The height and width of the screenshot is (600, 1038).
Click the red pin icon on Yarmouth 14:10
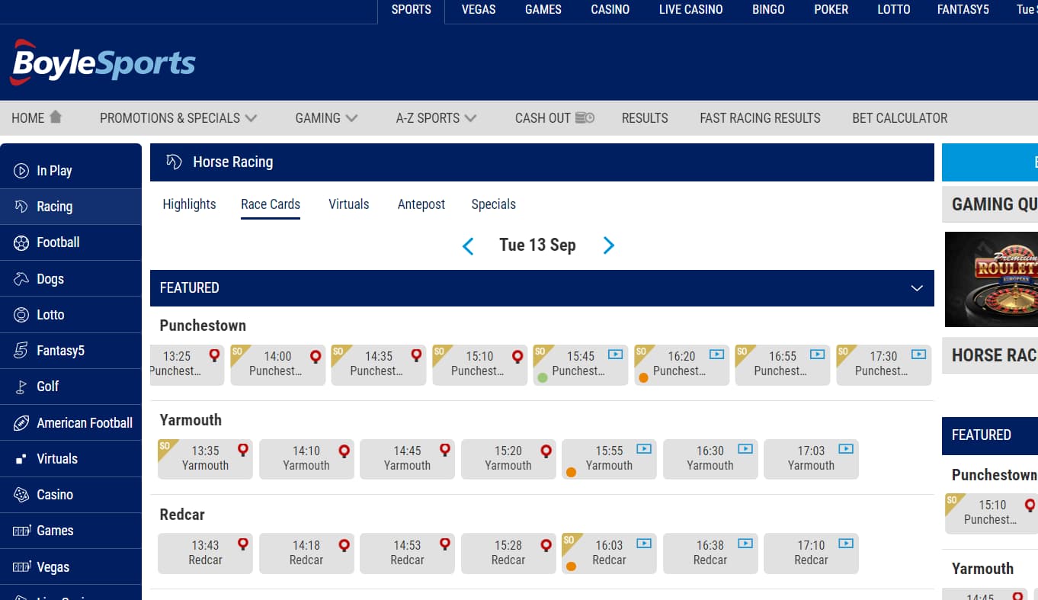tap(344, 451)
